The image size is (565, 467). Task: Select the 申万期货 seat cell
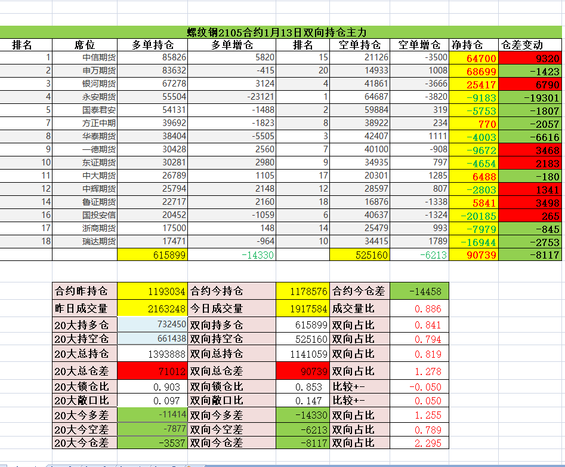pyautogui.click(x=85, y=70)
